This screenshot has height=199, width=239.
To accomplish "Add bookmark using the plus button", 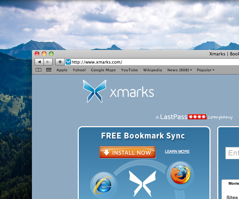I will coord(60,62).
